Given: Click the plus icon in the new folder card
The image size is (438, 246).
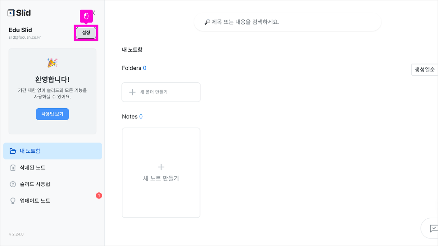Looking at the screenshot, I should (x=132, y=92).
